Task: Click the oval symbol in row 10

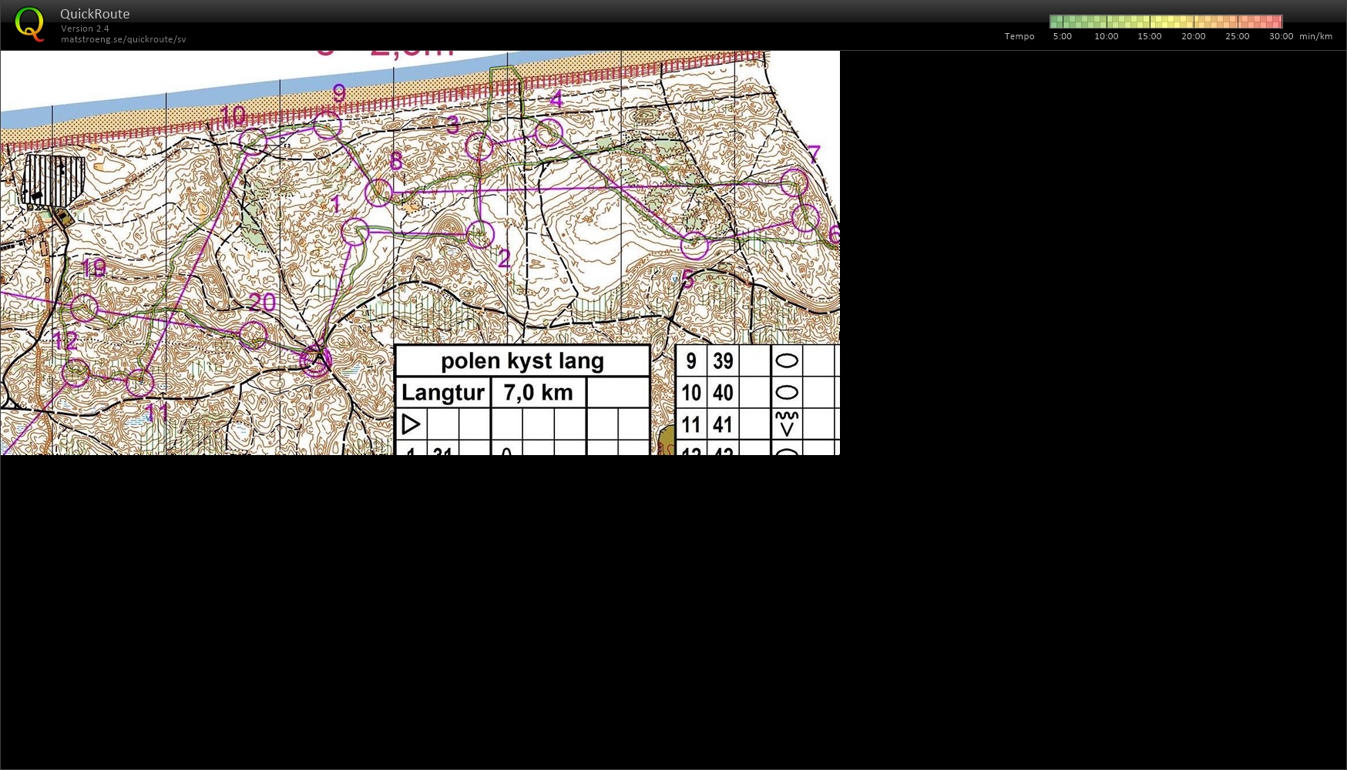Action: (x=787, y=393)
